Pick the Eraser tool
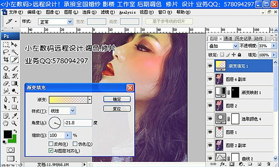The height and width of the screenshot is (167, 279). click(x=6, y=83)
